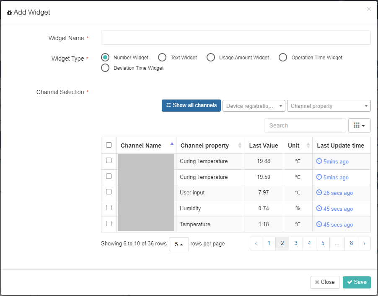The image size is (378, 296).
Task: Click the % unit cell
Action: pos(298,209)
